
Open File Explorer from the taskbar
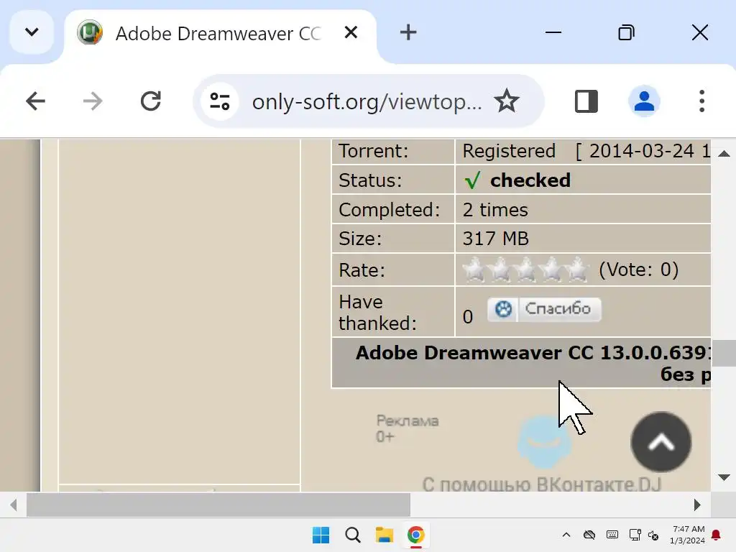384,535
